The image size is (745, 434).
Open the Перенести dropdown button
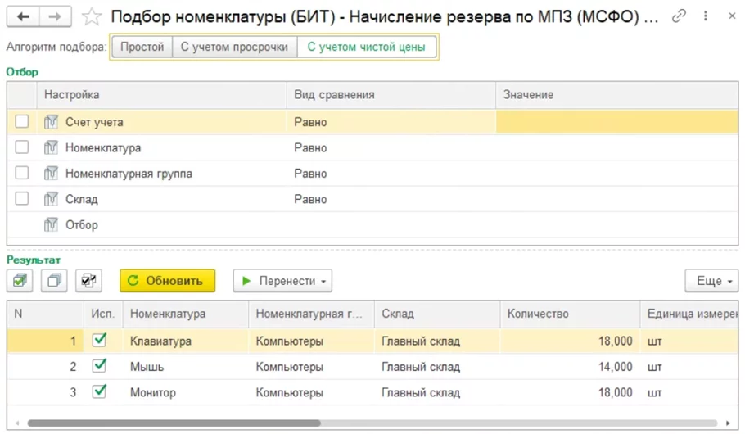click(x=282, y=281)
